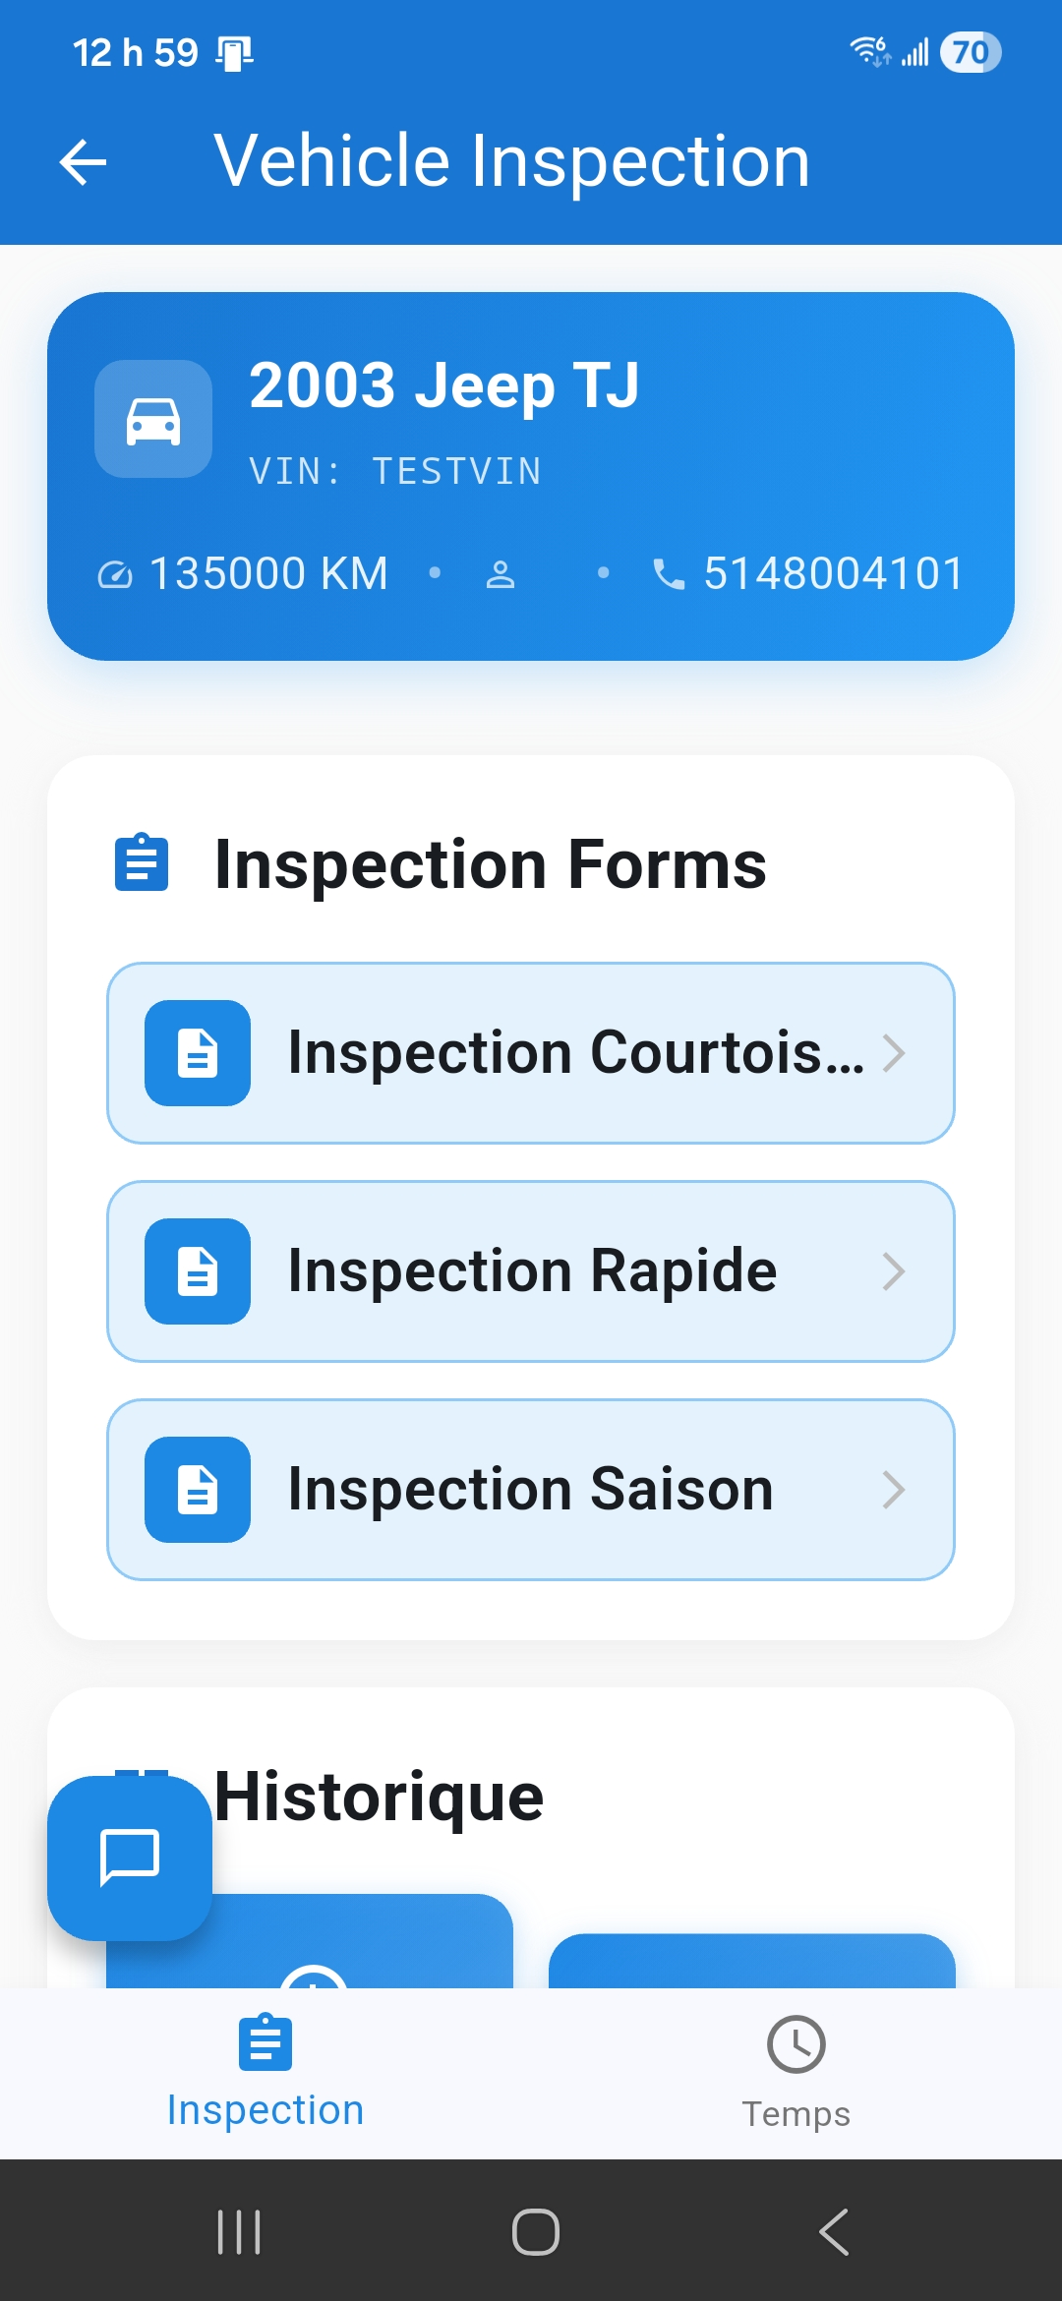
Task: Tap the clipboard icon next to Inspection Forms
Action: tap(142, 864)
